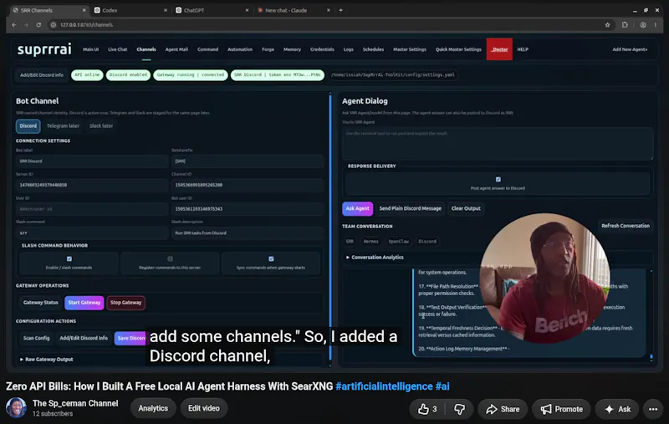Click Send Plain Discord Message
The height and width of the screenshot is (424, 669).
tap(410, 208)
